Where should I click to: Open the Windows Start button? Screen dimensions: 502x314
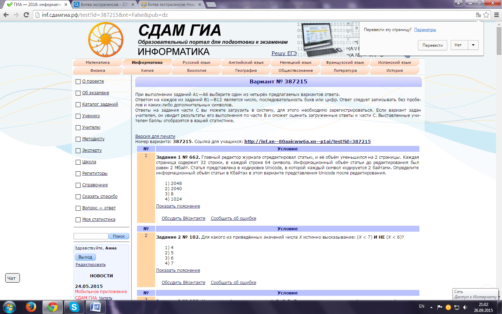click(x=9, y=307)
